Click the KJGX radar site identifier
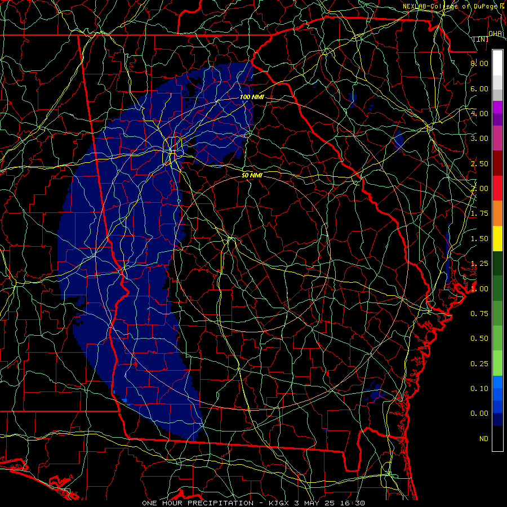Screen dimensions: 507x507 coord(279,503)
